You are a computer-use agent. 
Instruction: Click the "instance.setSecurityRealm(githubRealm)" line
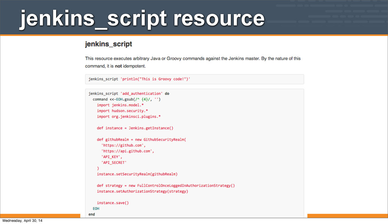[x=137, y=174]
